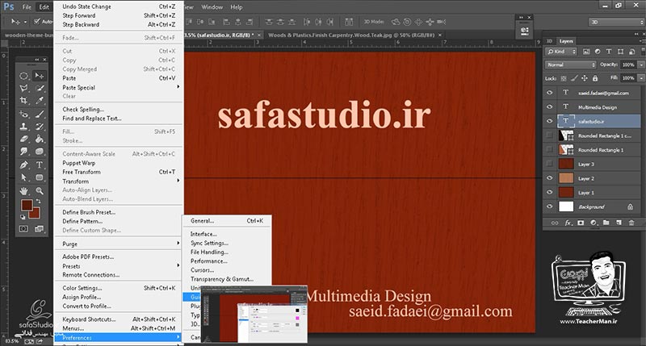Image resolution: width=646 pixels, height=346 pixels.
Task: Hide the Multimedia Design layer
Action: pos(550,107)
